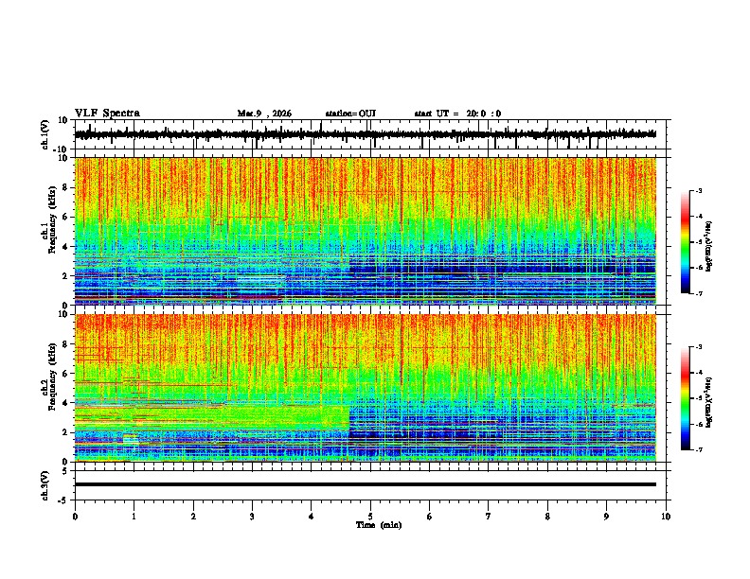This screenshot has height=579, width=750.
Task: Click the "ch.3(V)" axis label
Action: 45,485
